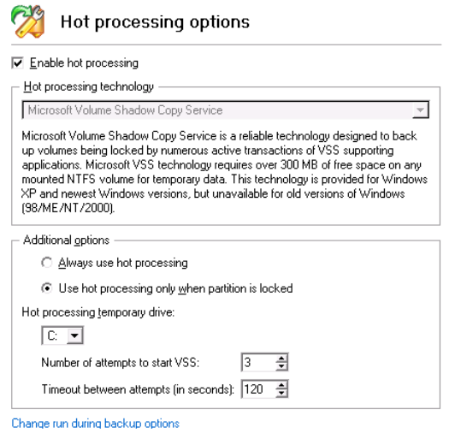
Task: Decrease timeout between attempts value
Action: point(281,393)
